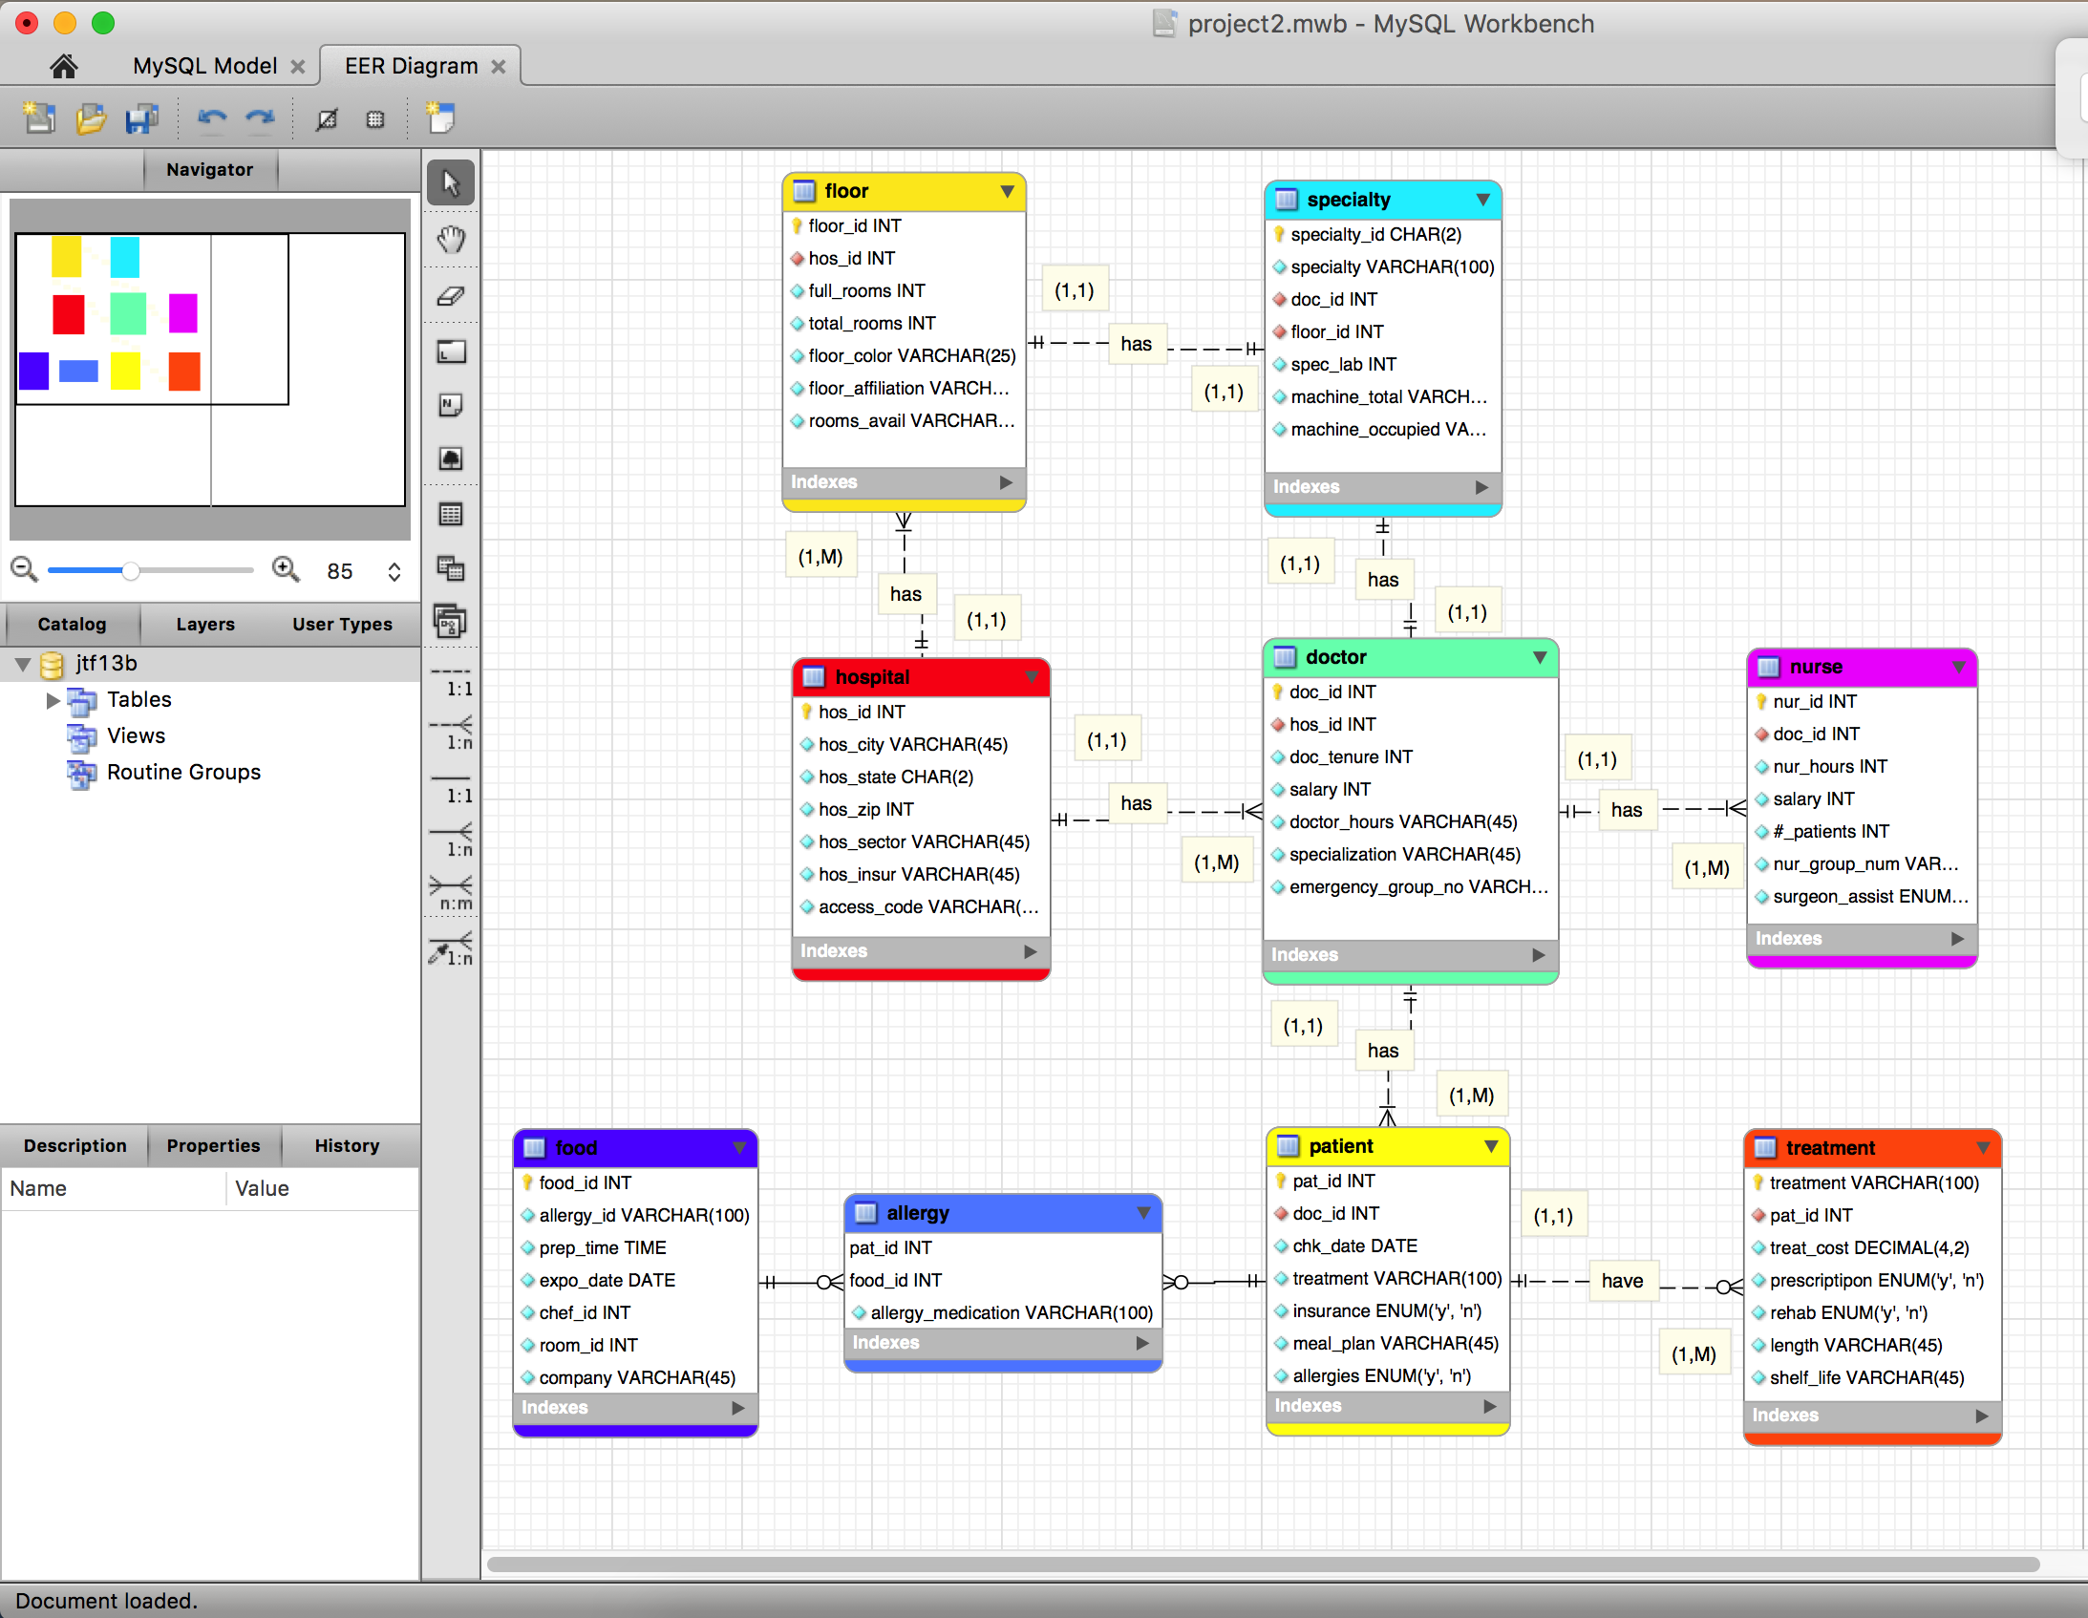Zoom in with the magnifier plus icon
This screenshot has height=1618, width=2088.
(286, 570)
